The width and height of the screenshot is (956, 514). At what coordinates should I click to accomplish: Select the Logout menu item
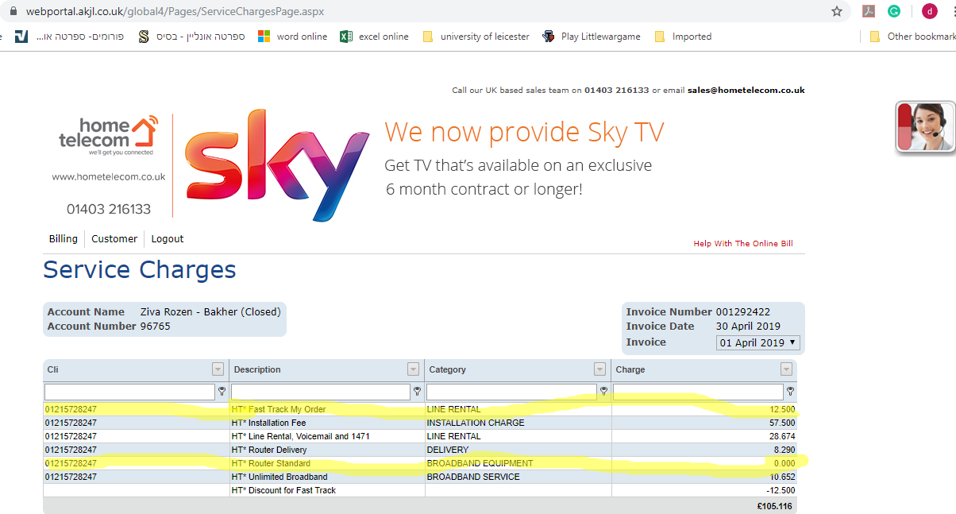[x=168, y=238]
